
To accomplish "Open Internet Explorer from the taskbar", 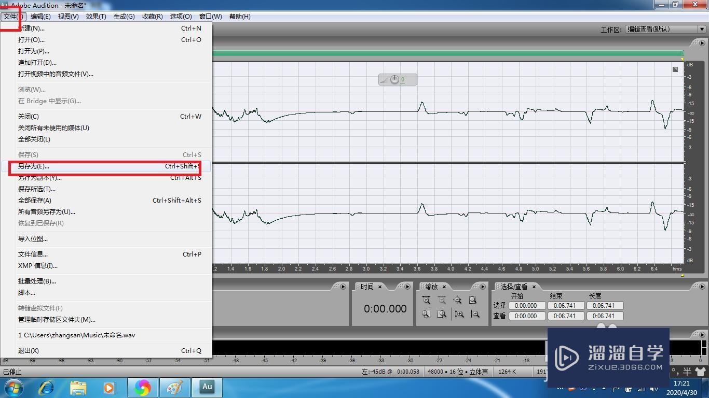I will [x=47, y=387].
